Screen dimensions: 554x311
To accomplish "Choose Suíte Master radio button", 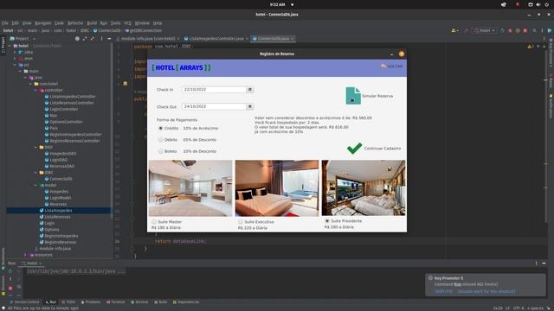I will 154,222.
